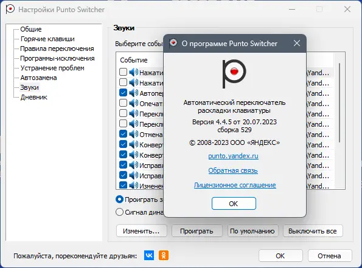Viewport: 362px width, 268px height.
Task: Open the Лицензионное соглашение link
Action: (x=235, y=185)
